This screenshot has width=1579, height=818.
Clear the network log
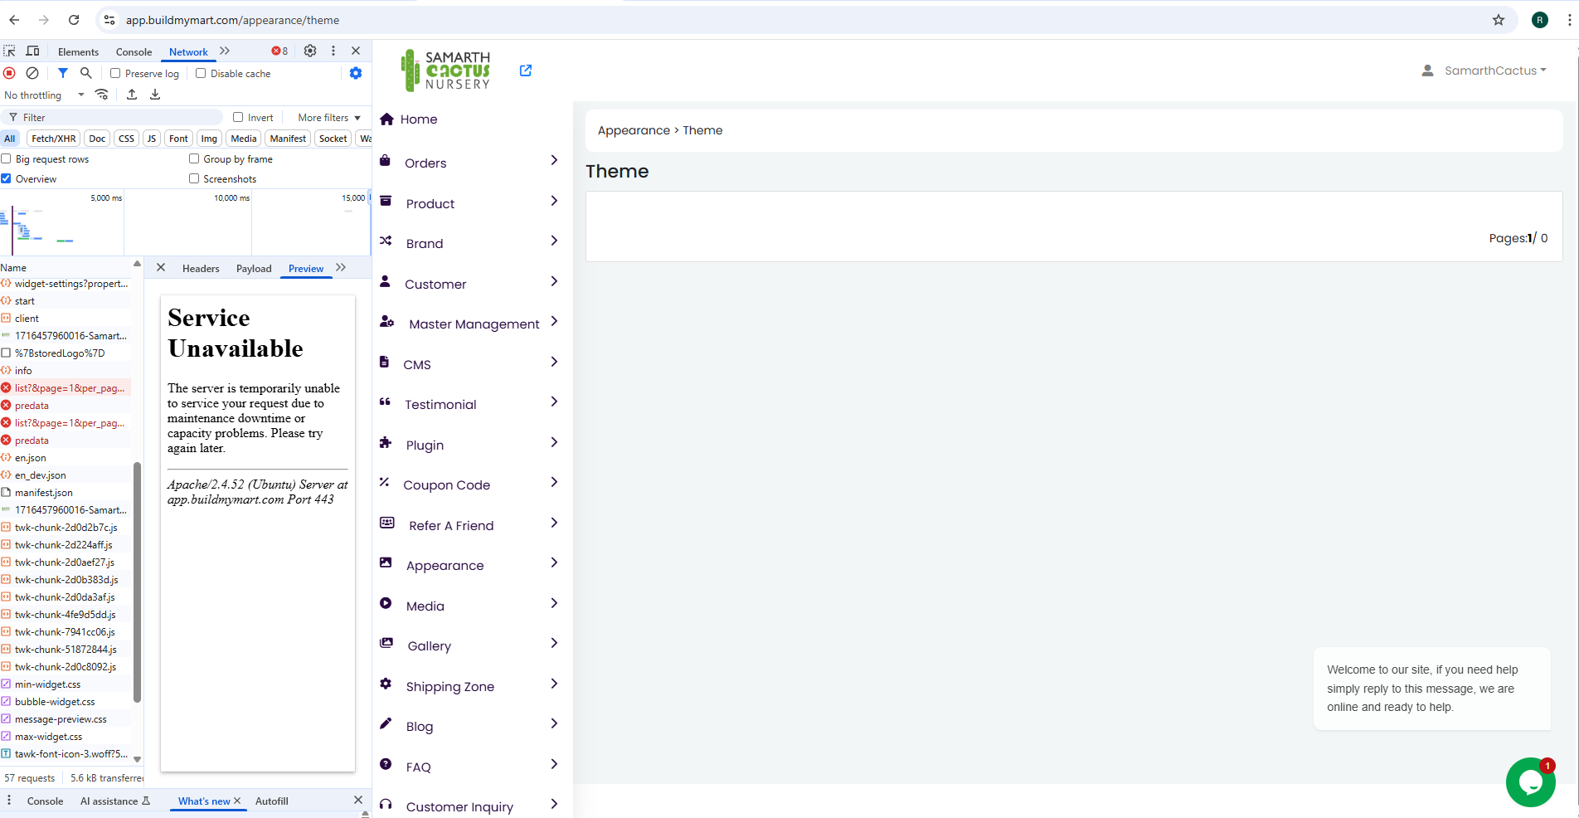coord(32,73)
